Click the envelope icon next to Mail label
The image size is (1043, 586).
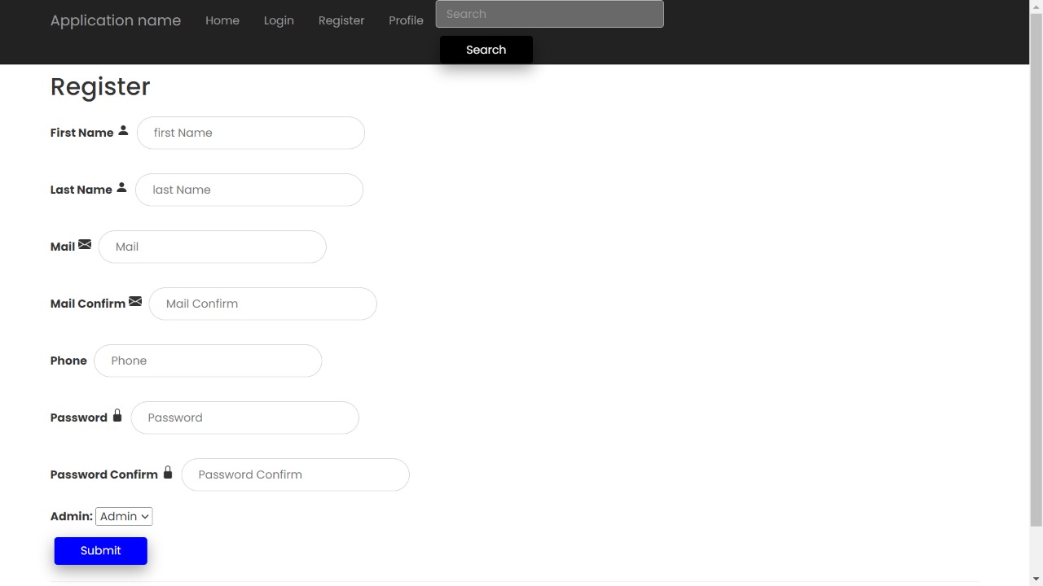[85, 245]
